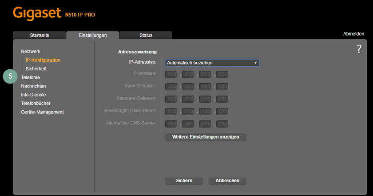The width and height of the screenshot is (373, 196).
Task: Click the Abmelden link
Action: pyautogui.click(x=353, y=34)
